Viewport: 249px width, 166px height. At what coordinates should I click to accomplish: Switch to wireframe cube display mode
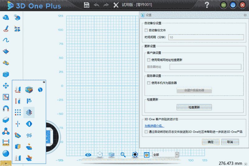pyautogui.click(x=100, y=154)
